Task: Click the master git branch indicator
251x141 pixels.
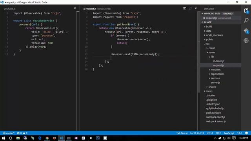Action: click(9, 133)
